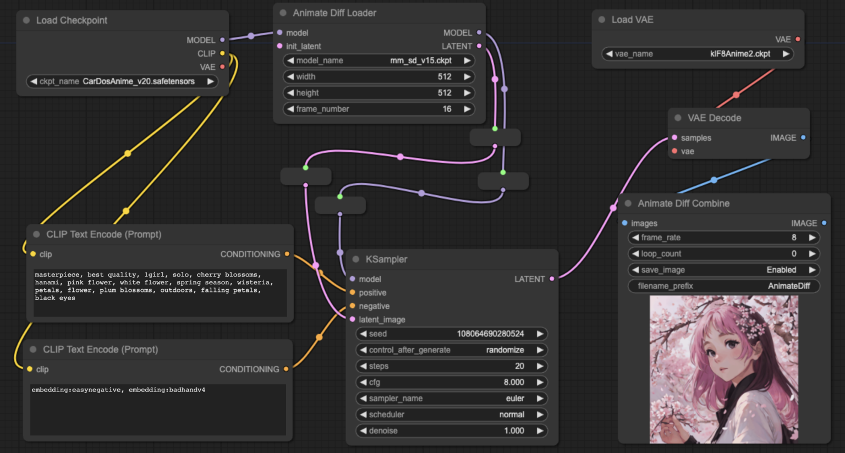This screenshot has height=453, width=845.
Task: Click the VAE output dot on Load VAE
Action: coord(797,39)
